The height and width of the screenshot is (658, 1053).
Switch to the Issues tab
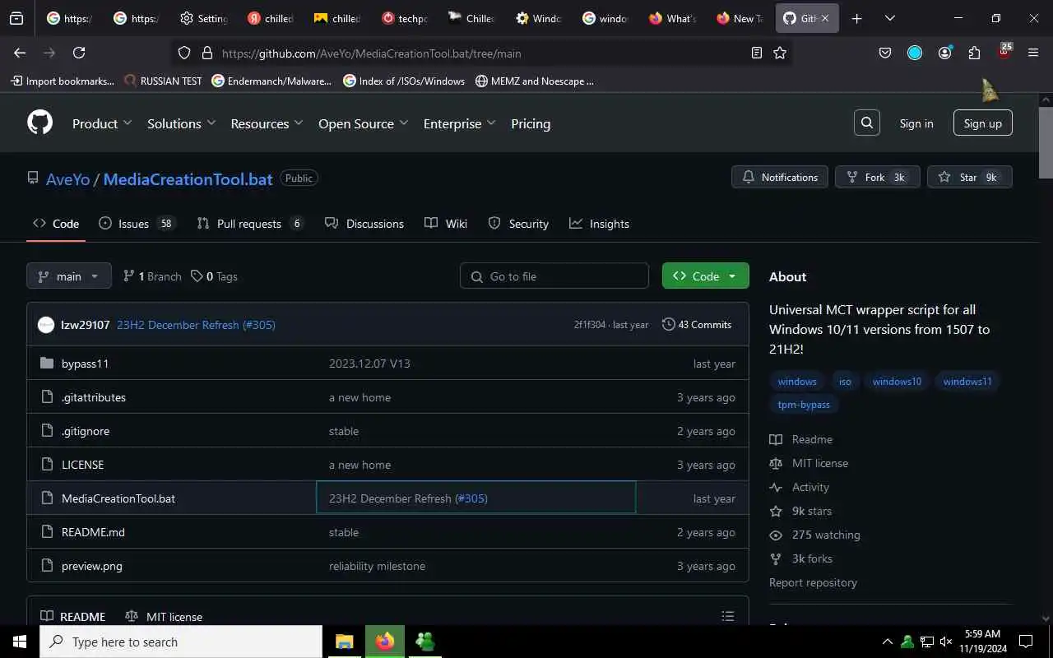click(137, 224)
